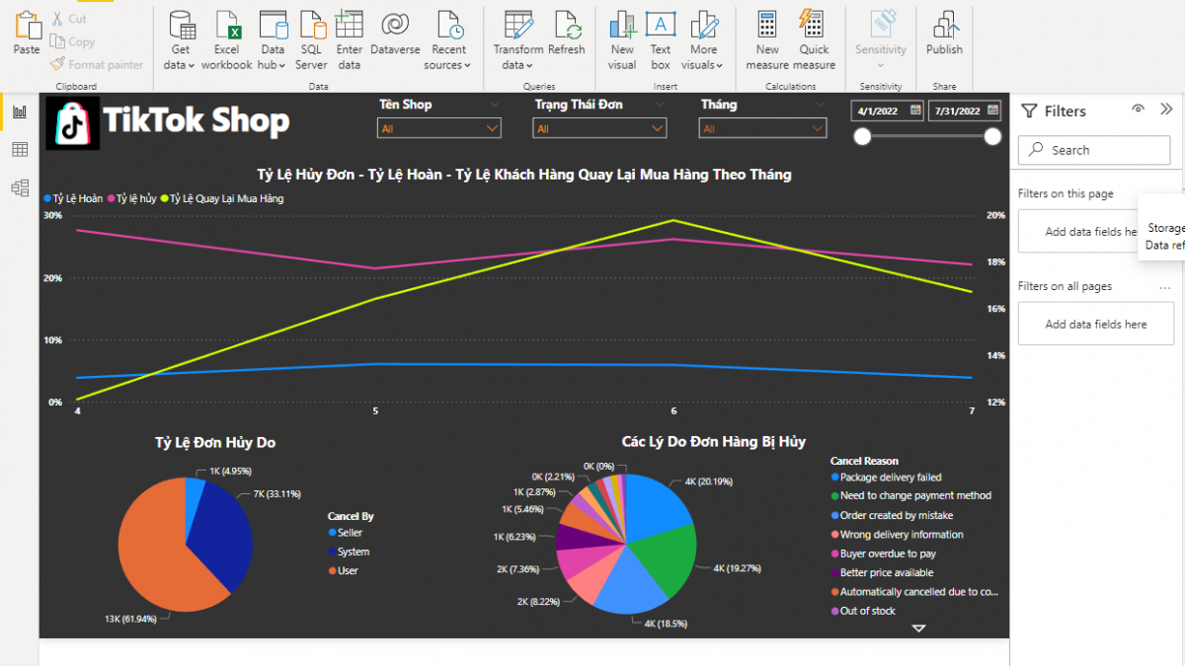Open SQL Server data source
Image resolution: width=1185 pixels, height=666 pixels.
311,28
